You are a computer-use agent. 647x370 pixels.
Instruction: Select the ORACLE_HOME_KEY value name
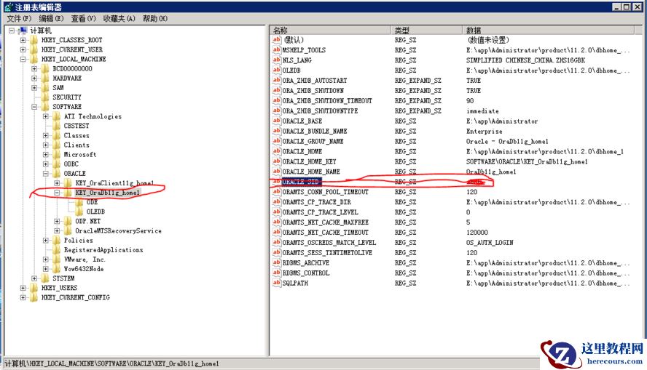tap(309, 161)
